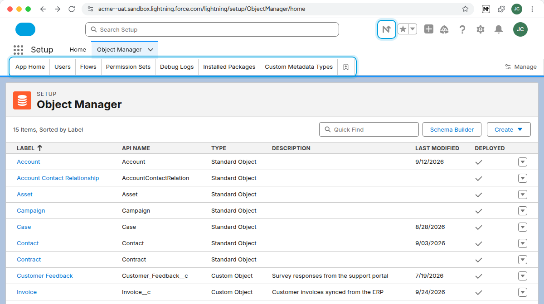Open the Users shortcut
The image size is (544, 304).
pyautogui.click(x=63, y=66)
